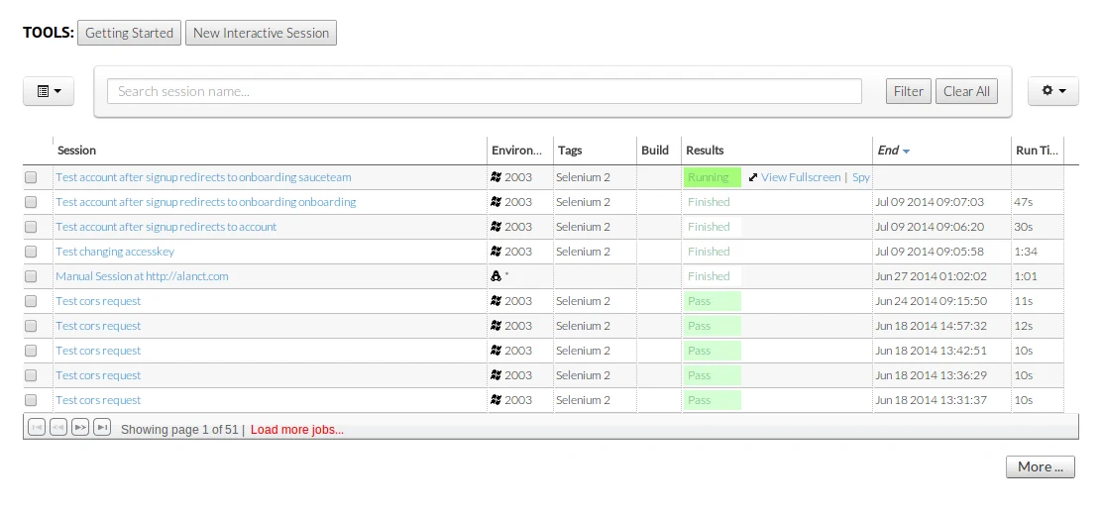Click Pass badge for 13:31:37 run
1103x514 pixels.
[x=713, y=400]
